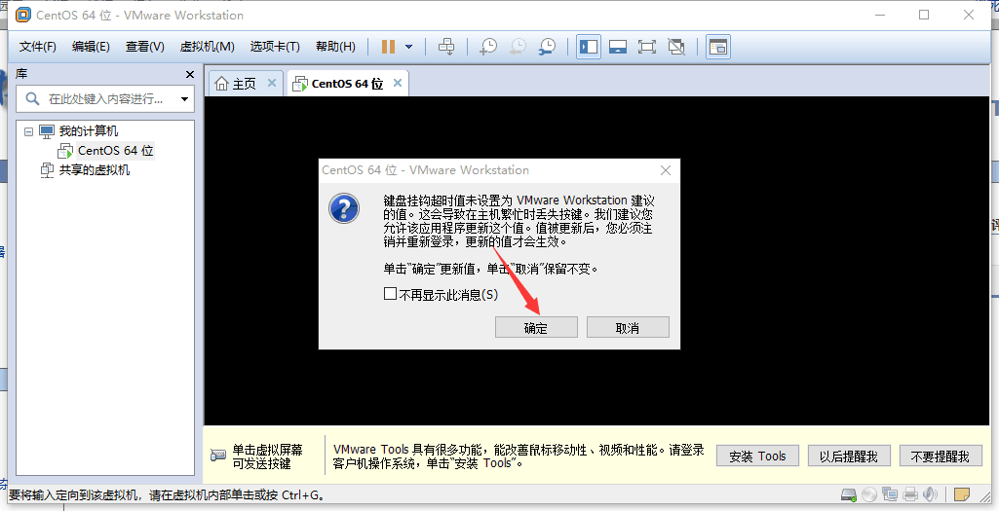Select 共享的虚拟机 in the library tree

(x=95, y=170)
